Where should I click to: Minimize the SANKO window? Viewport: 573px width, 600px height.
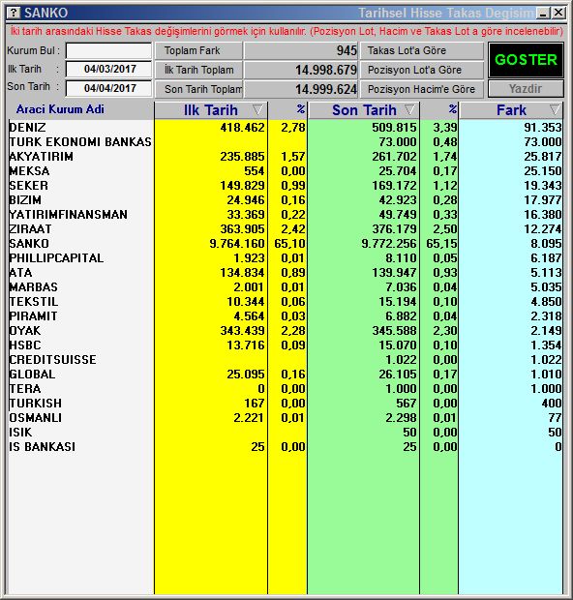(x=543, y=13)
